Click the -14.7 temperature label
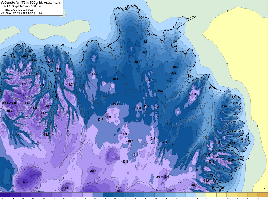Screen dimensions: 268x200 (46, 134)
